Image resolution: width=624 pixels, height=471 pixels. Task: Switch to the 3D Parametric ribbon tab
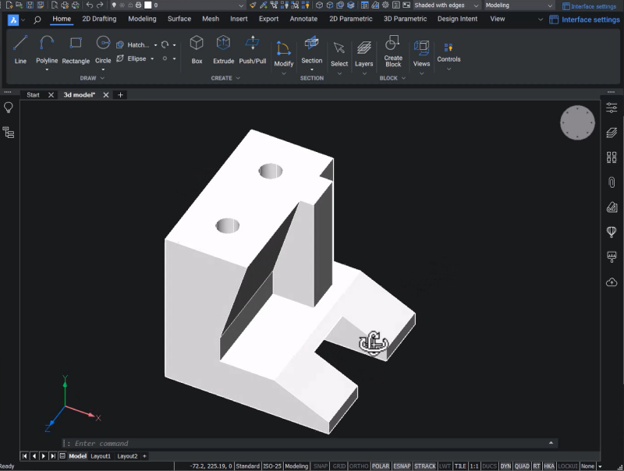[x=406, y=19]
